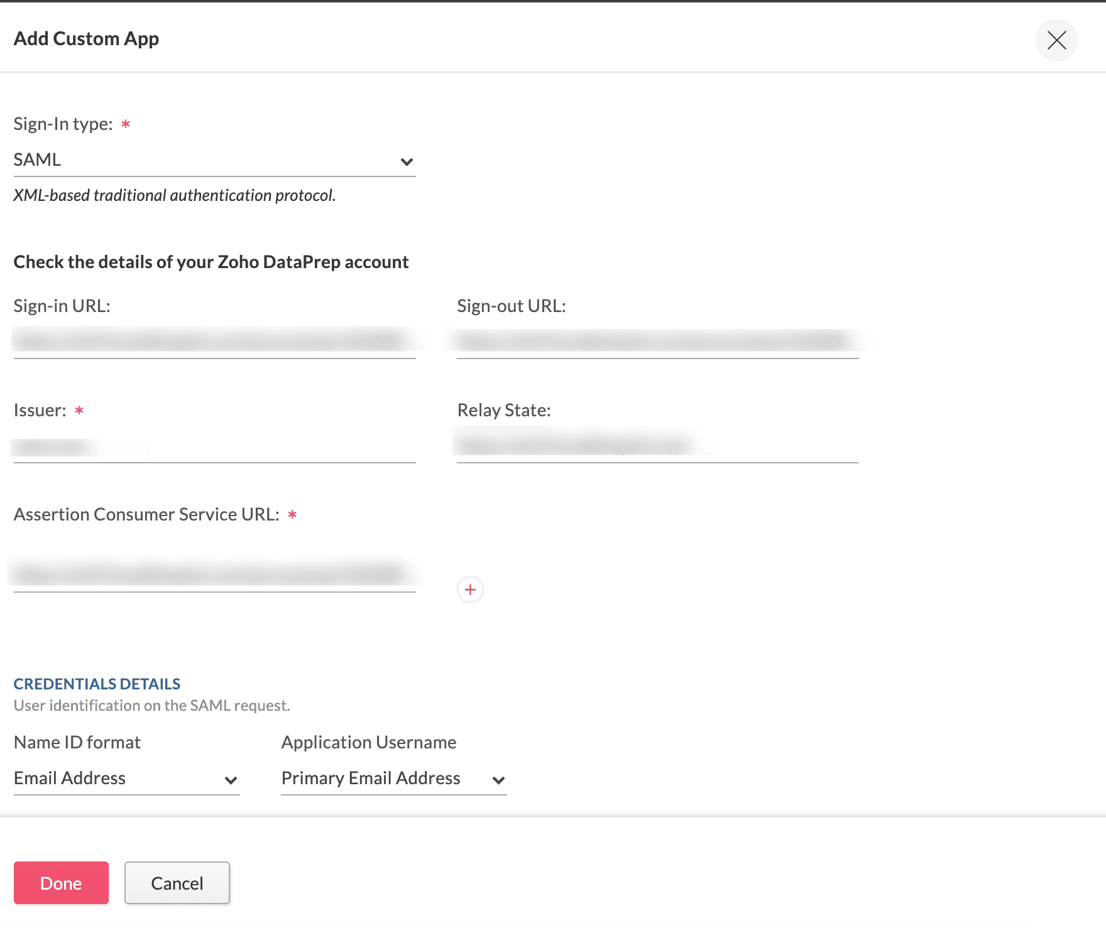Select the Issuer input field
Screen dimensions: 1106x928
[214, 446]
